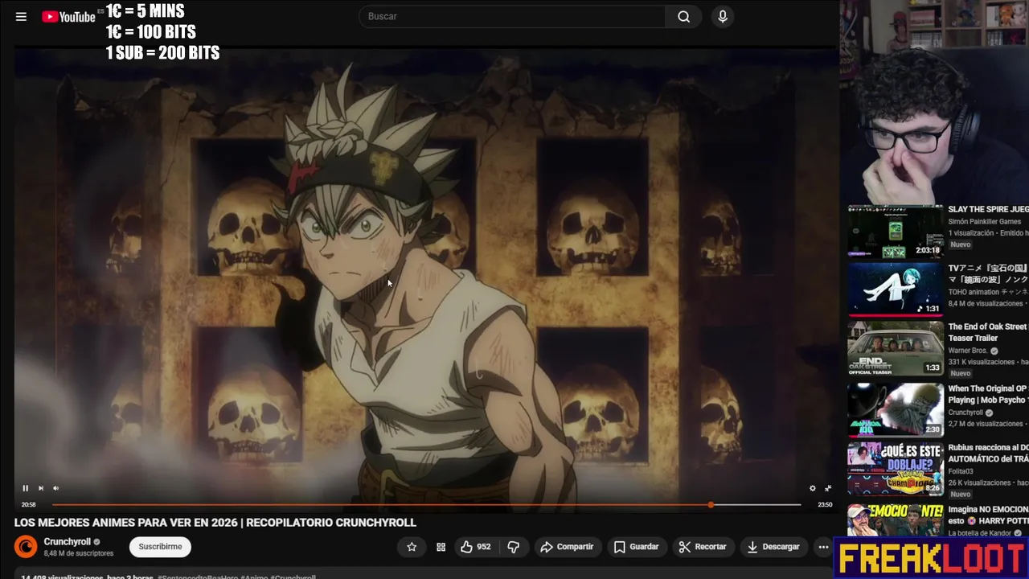Click the Warner Bros. channel name
1029x579 pixels.
(969, 351)
